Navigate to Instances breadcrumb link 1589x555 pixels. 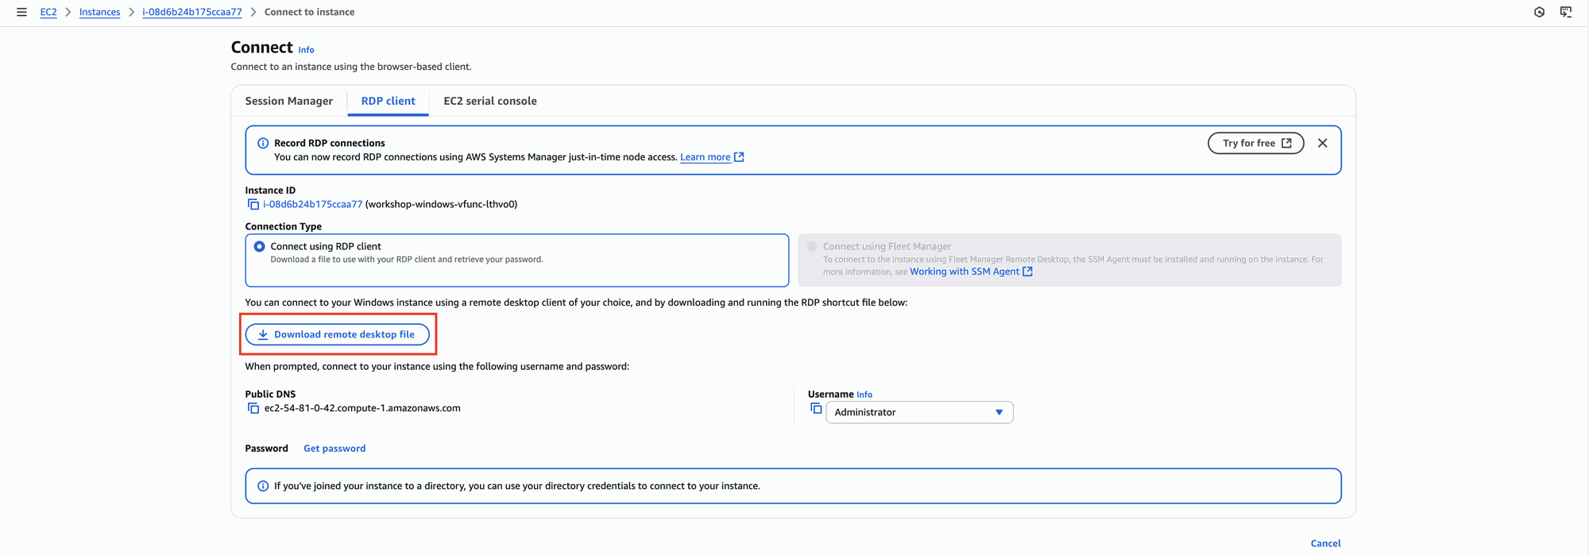pyautogui.click(x=99, y=12)
